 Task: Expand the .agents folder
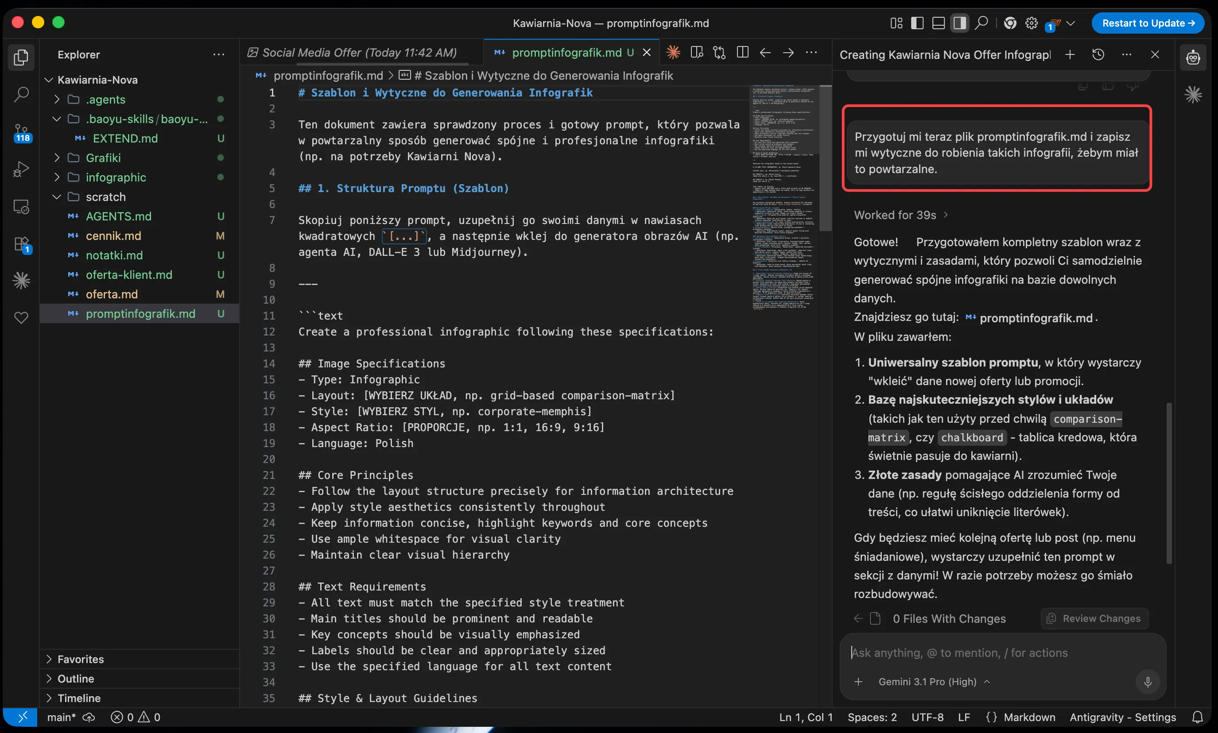click(56, 99)
